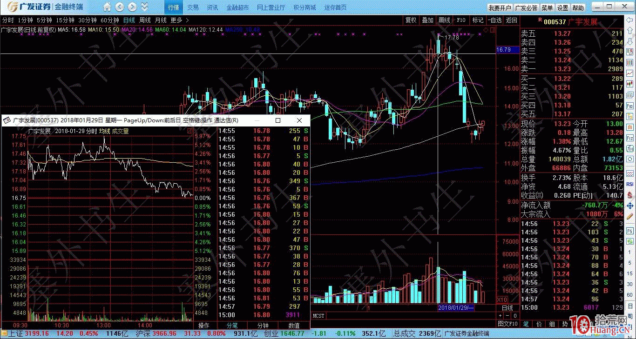Click the 广发必答 button
Screen dimensions: 636x339
click(x=526, y=8)
